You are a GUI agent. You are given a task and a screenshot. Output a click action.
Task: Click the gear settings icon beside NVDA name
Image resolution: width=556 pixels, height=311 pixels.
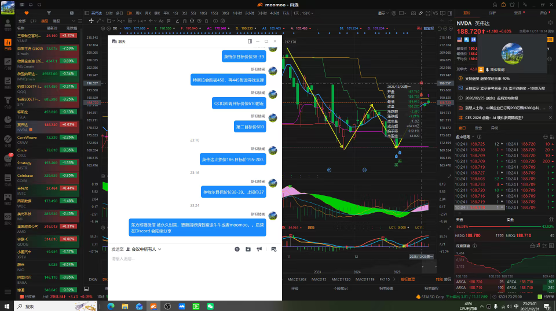coord(550,23)
